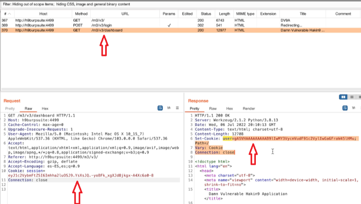Sort history by Status column

205,14
